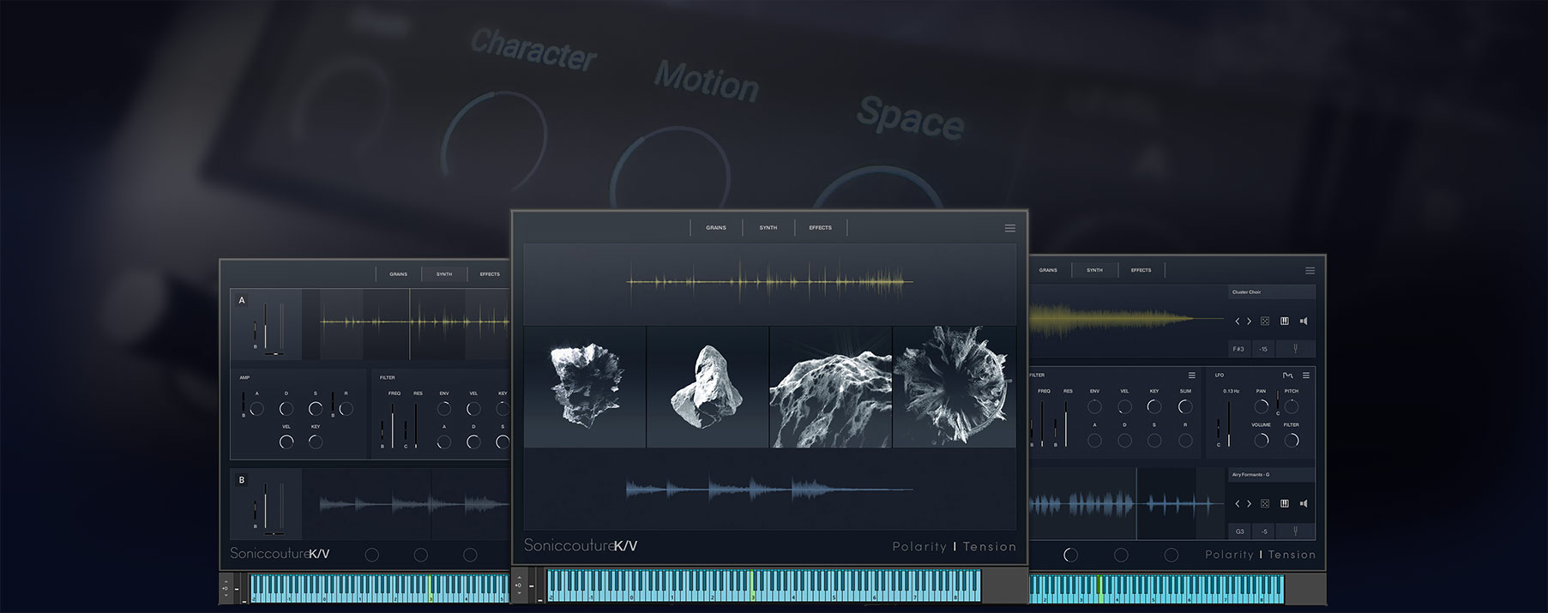Screen dimensions: 1548x613
Task: Click the AMP sustain knob labeled S
Action: coord(316,409)
